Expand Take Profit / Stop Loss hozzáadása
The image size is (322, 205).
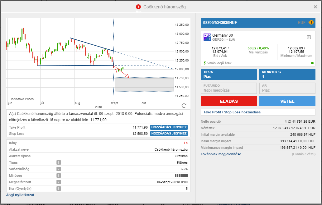[232, 112]
